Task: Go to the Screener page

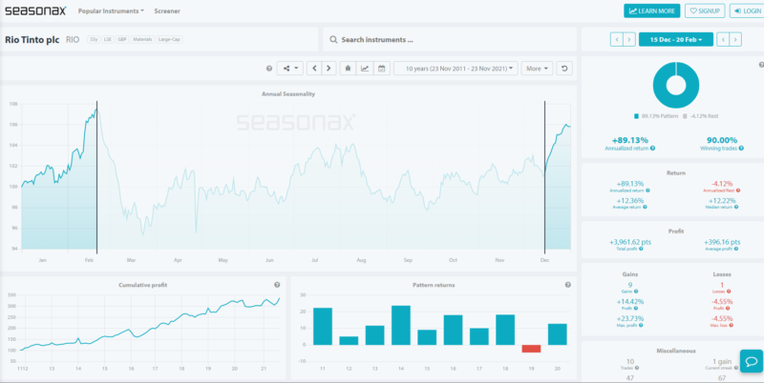Action: [x=168, y=10]
